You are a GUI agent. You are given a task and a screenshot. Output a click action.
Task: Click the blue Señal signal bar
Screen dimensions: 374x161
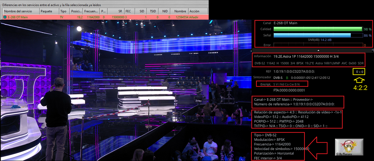pos(312,35)
